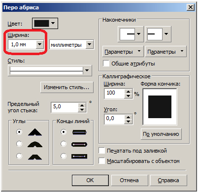Open help with the Справка button

(168, 180)
